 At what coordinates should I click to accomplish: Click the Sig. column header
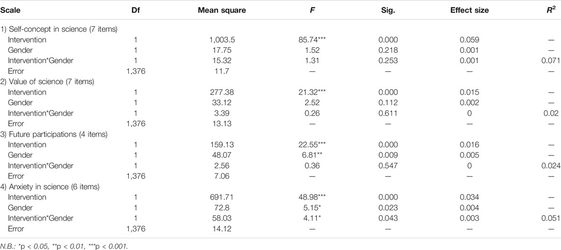(x=388, y=11)
